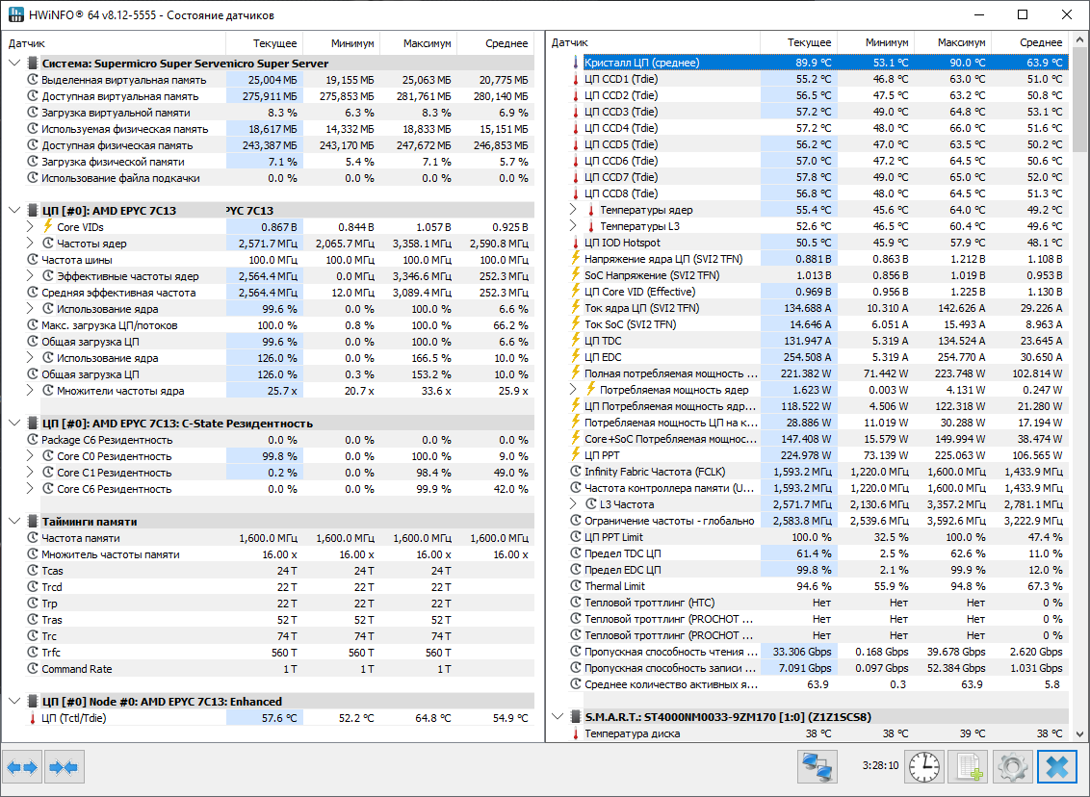Click the clock icon of Thermal Limit
This screenshot has height=797, width=1090.
click(x=576, y=586)
